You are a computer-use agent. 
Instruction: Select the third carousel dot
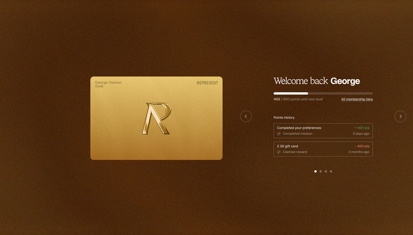coord(326,171)
